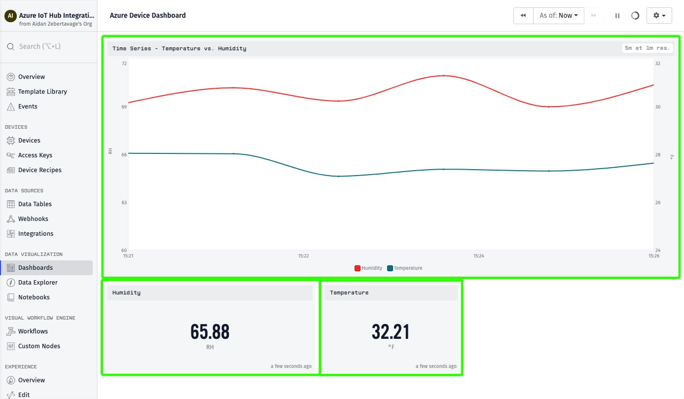Click the Humidity gauge value 65.88

tap(210, 332)
